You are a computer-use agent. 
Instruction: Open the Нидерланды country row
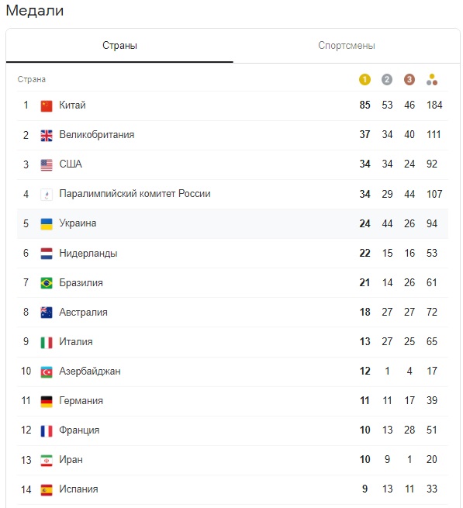tap(233, 253)
